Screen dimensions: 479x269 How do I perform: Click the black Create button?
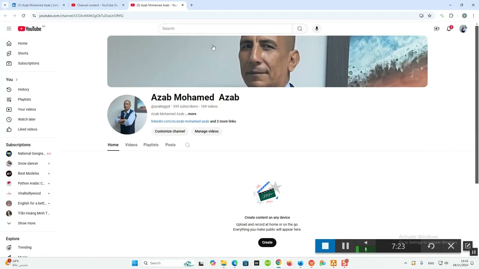click(x=267, y=242)
